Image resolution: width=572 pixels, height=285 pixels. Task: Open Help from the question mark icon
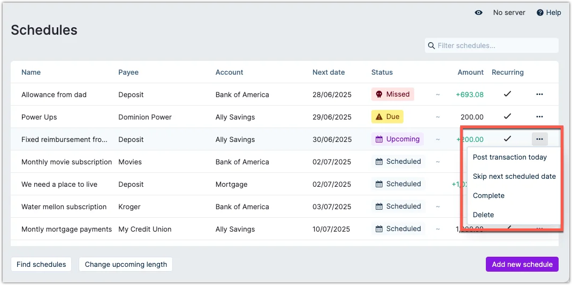click(x=541, y=13)
